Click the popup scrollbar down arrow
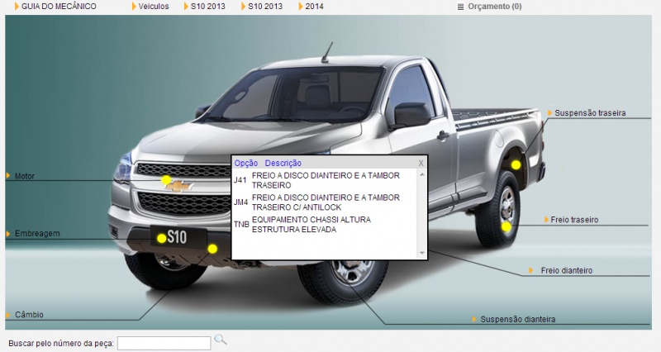This screenshot has height=352, width=661. coord(422,253)
